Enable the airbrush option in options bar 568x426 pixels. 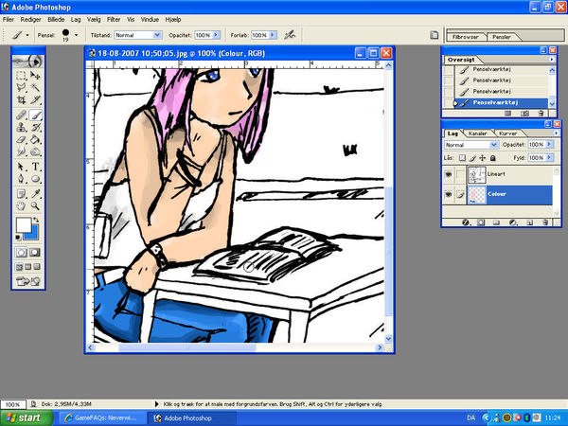tap(290, 35)
